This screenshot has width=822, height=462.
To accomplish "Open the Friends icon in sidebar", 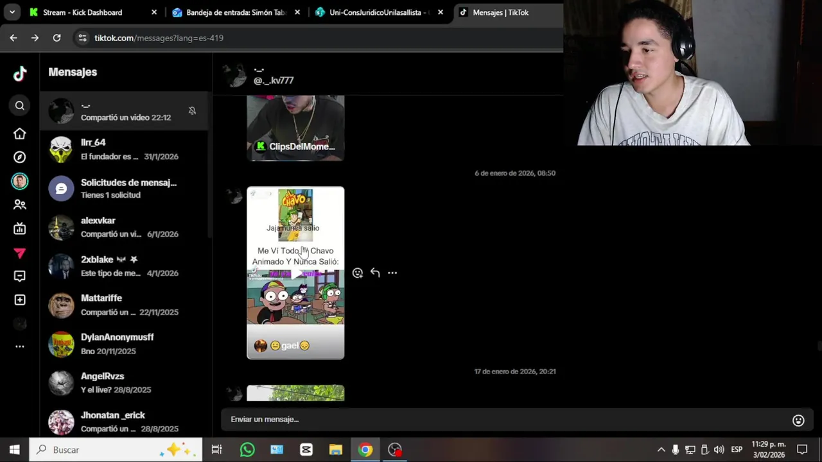I will click(x=20, y=205).
